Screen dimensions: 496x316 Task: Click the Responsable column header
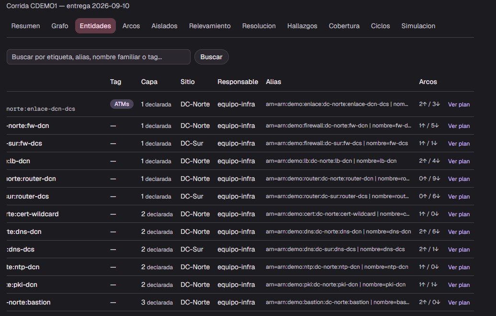(237, 82)
